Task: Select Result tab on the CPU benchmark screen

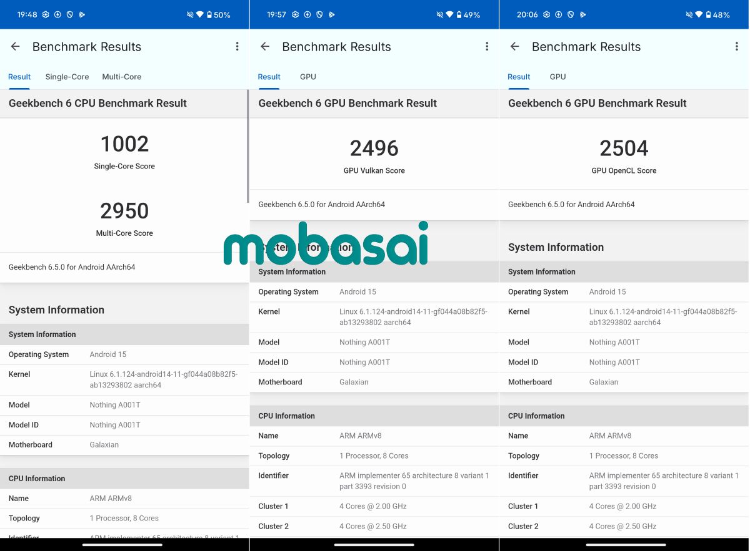Action: pyautogui.click(x=19, y=77)
